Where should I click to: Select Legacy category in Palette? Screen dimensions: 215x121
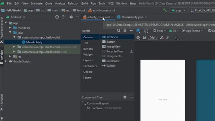[x=87, y=78]
